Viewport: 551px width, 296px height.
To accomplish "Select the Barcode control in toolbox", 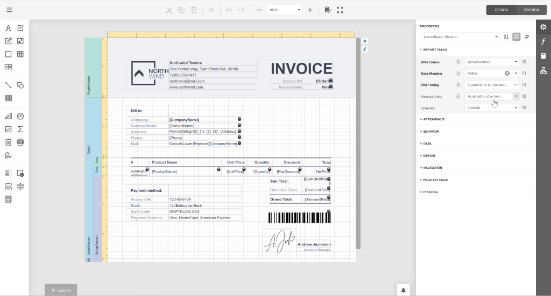I will coord(9,98).
